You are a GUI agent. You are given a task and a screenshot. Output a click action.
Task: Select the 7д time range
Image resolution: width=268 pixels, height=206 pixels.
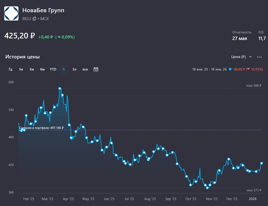[10, 69]
